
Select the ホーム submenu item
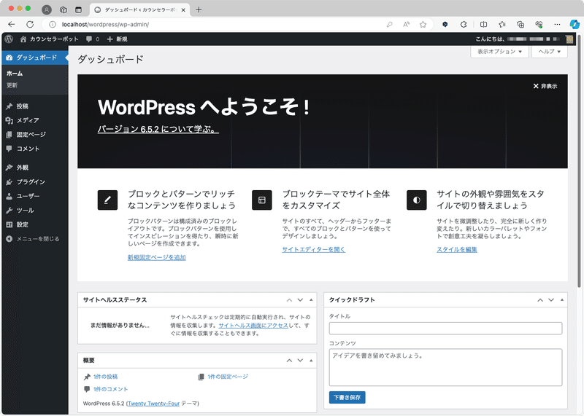pos(15,74)
